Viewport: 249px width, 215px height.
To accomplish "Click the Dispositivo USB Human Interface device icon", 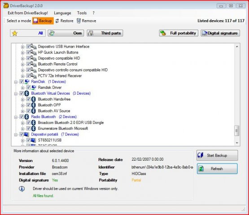I will tap(33, 46).
